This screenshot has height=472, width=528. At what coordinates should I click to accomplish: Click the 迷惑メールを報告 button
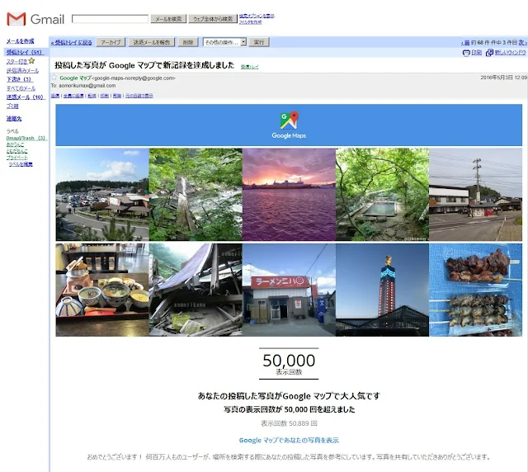coord(152,42)
